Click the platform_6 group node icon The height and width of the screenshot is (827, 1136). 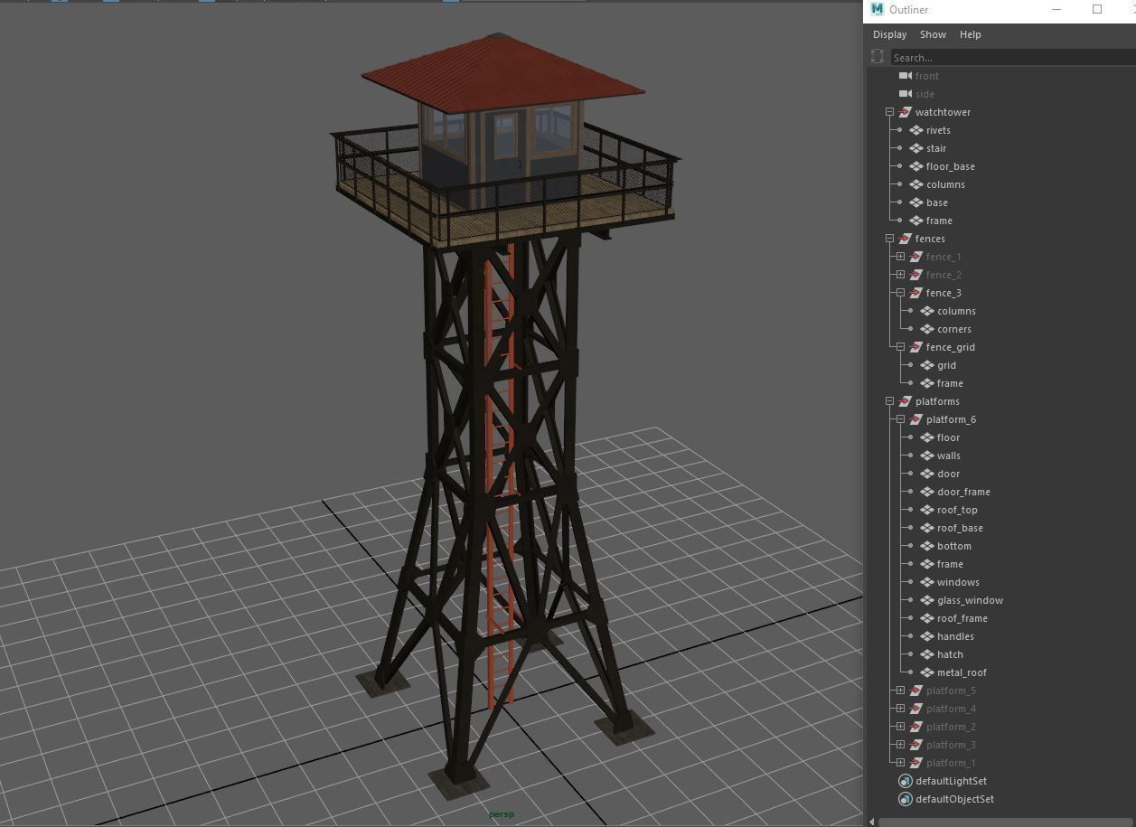pyautogui.click(x=915, y=419)
